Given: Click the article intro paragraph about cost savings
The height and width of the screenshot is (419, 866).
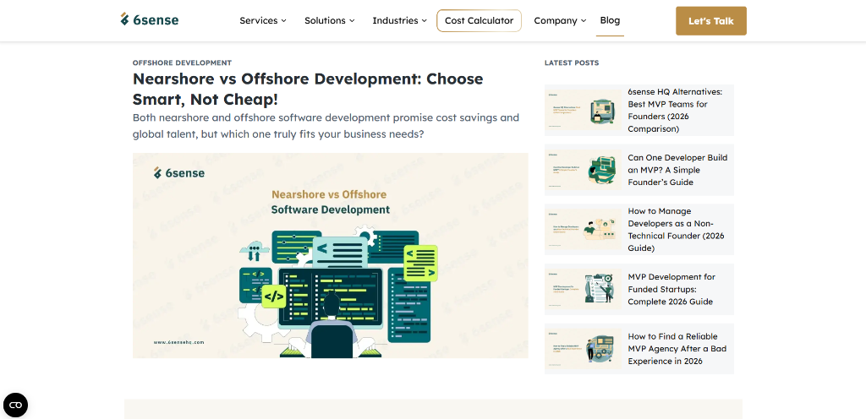Looking at the screenshot, I should 326,126.
